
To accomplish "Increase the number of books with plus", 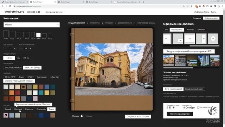I will [15, 49].
